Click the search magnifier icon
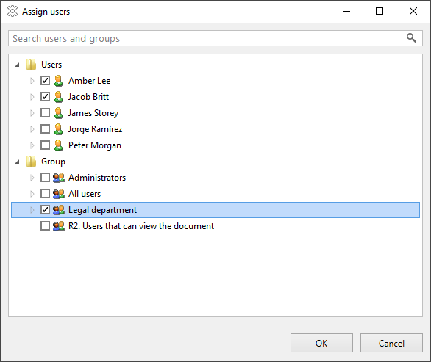 (411, 38)
